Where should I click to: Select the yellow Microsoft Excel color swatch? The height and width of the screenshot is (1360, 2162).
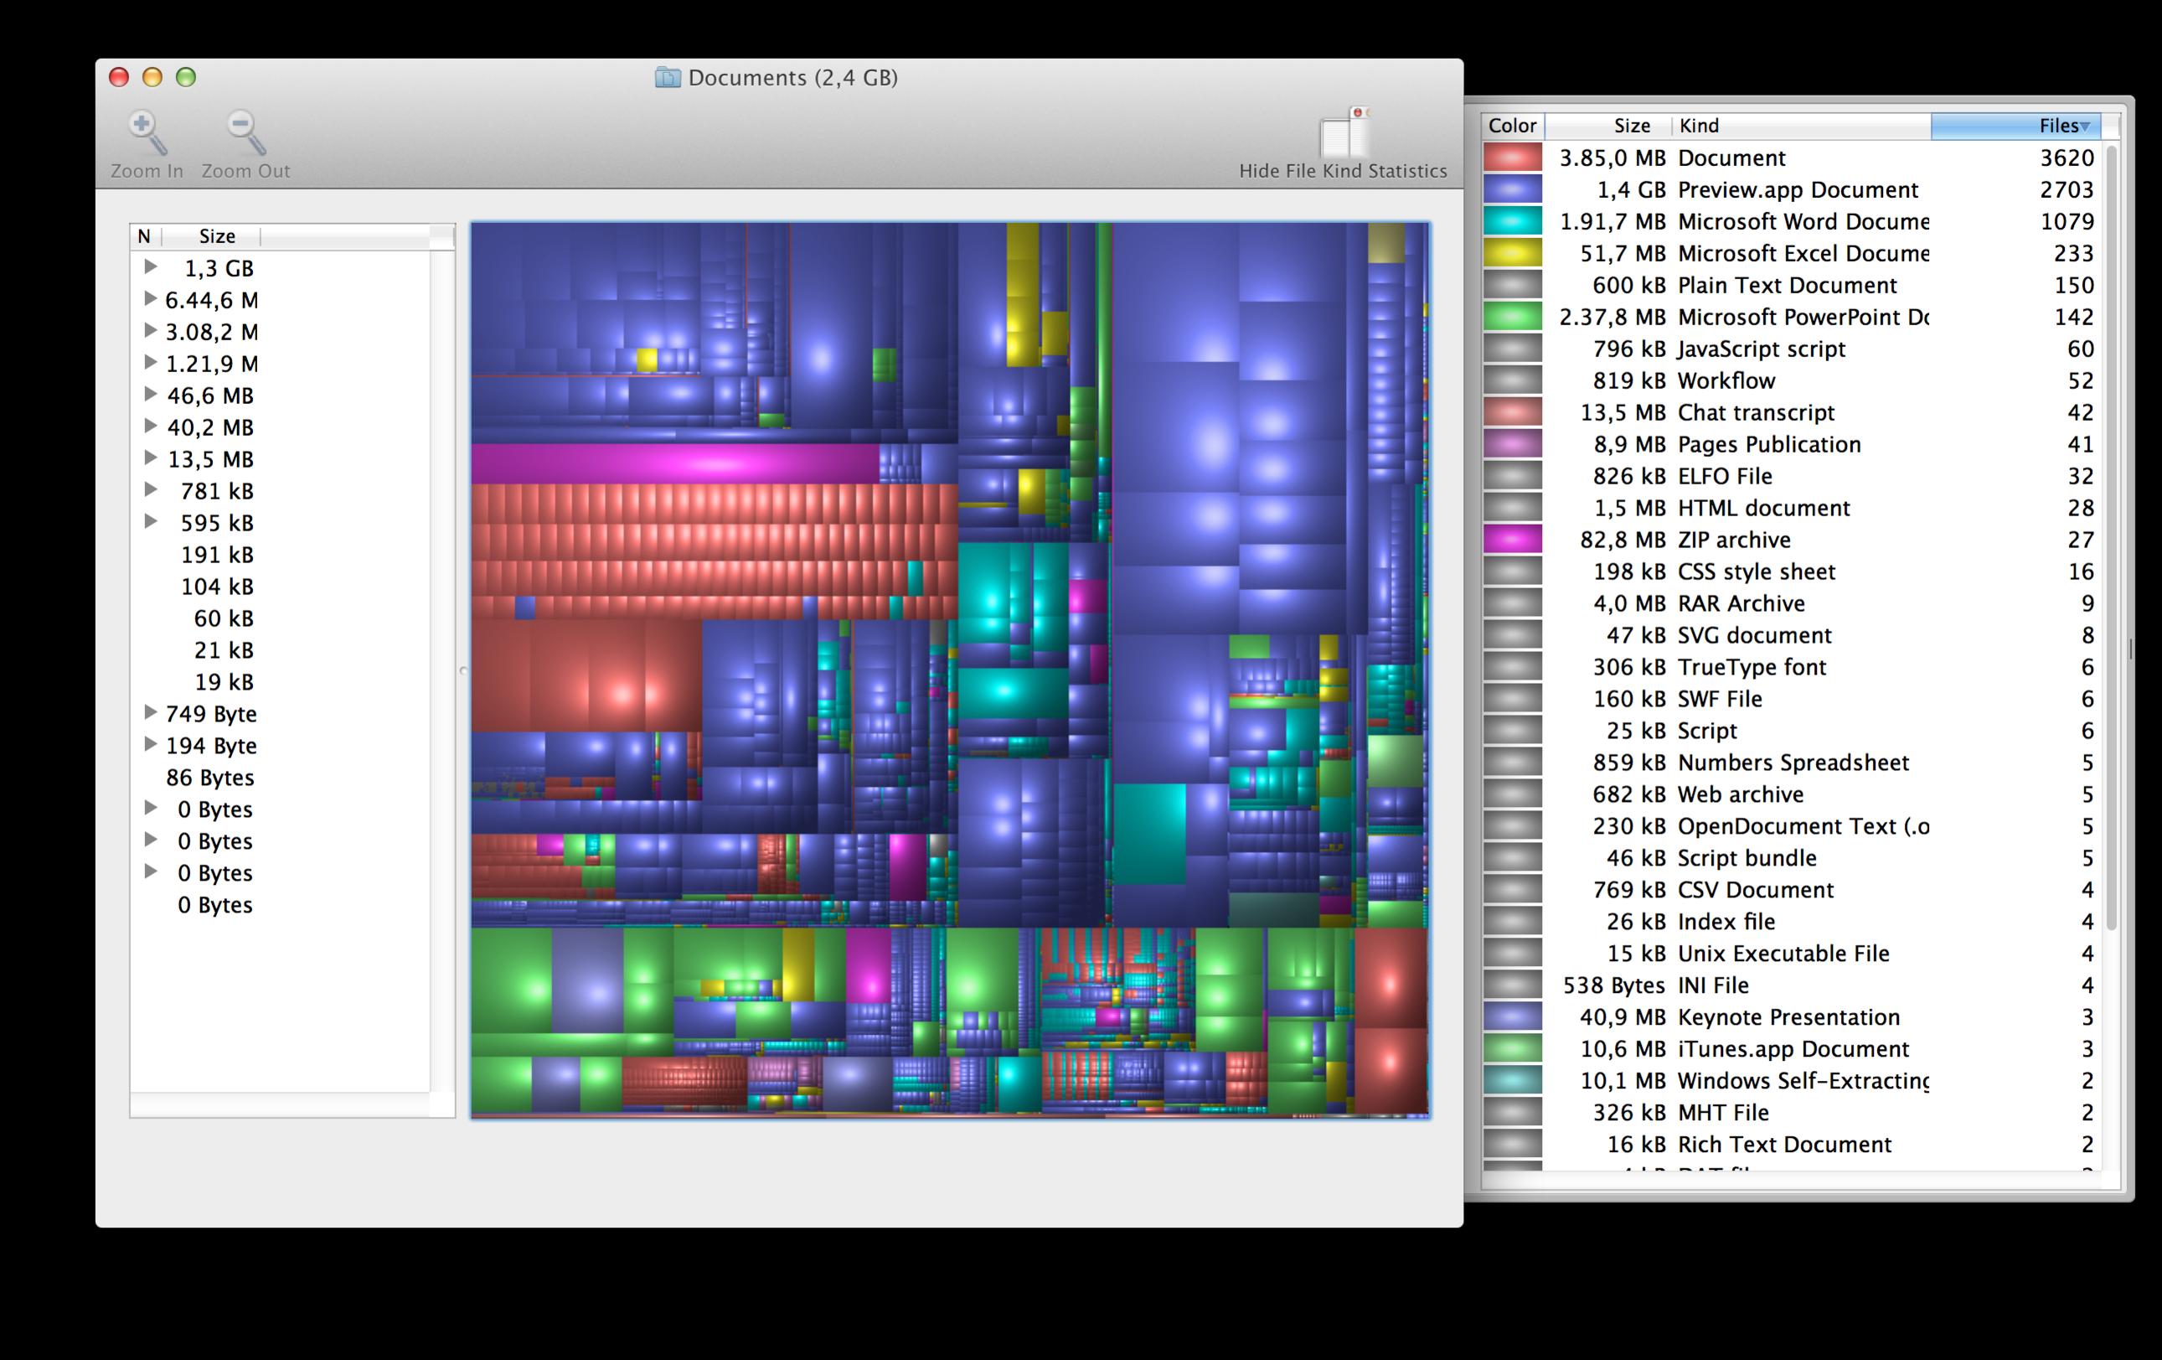point(1512,253)
